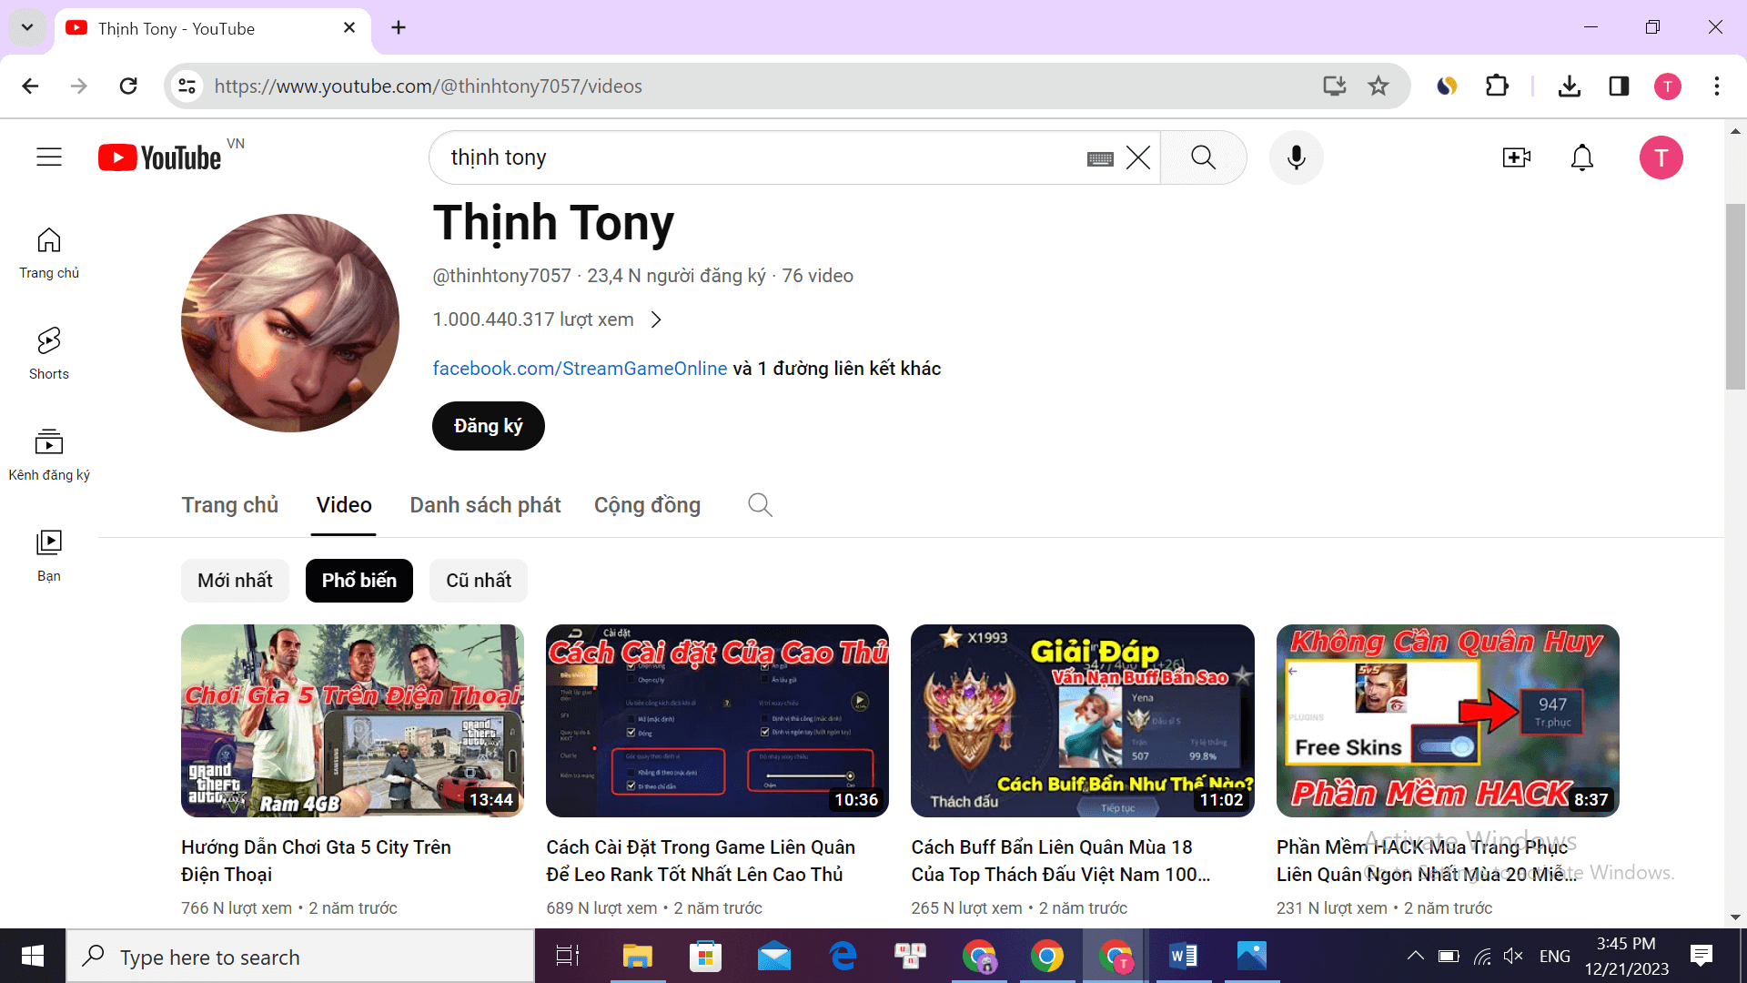Click the scrollbar down arrow
This screenshot has height=983, width=1747.
click(1735, 917)
